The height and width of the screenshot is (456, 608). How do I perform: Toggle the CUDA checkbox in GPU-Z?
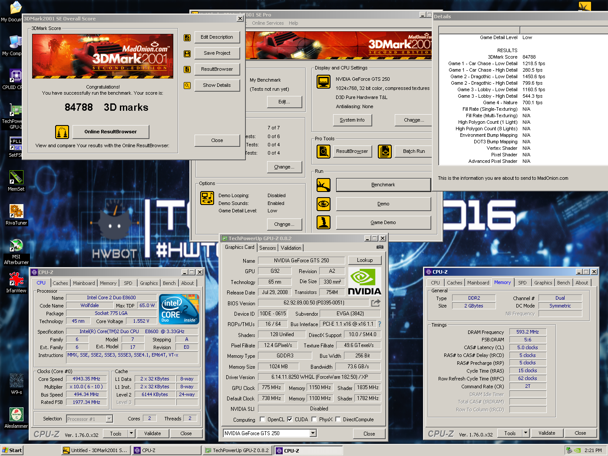pos(290,420)
